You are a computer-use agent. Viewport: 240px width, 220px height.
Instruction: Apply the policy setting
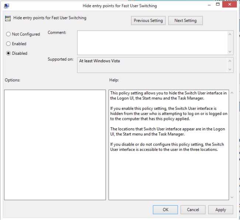click(220, 210)
